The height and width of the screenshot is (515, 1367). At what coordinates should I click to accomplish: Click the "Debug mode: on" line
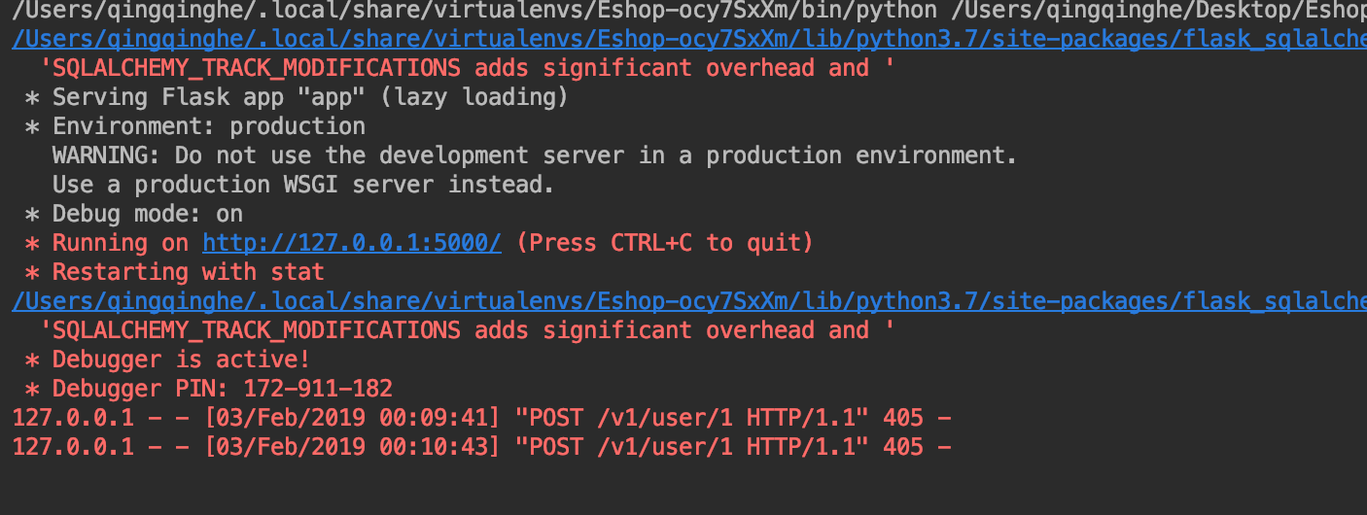(147, 214)
